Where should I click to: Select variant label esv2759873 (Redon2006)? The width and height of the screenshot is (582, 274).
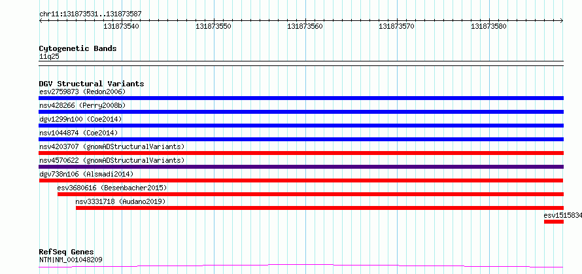[x=82, y=92]
